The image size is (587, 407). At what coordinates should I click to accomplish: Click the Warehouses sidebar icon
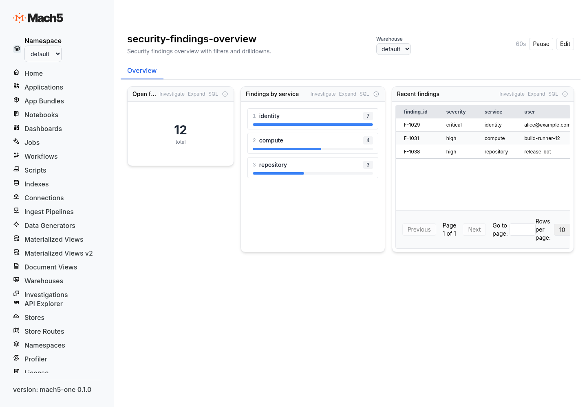coord(16,280)
